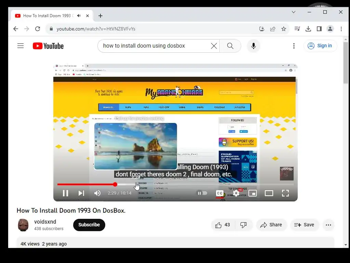Click video title How To Install Doom 1993
The height and width of the screenshot is (263, 350).
point(71,211)
